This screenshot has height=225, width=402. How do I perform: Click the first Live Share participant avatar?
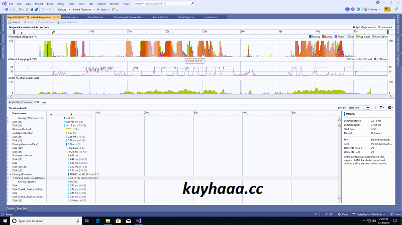(x=347, y=9)
